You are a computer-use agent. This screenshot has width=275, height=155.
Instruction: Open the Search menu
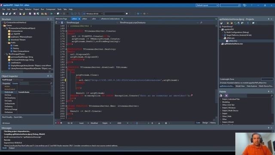[x=15, y=9]
